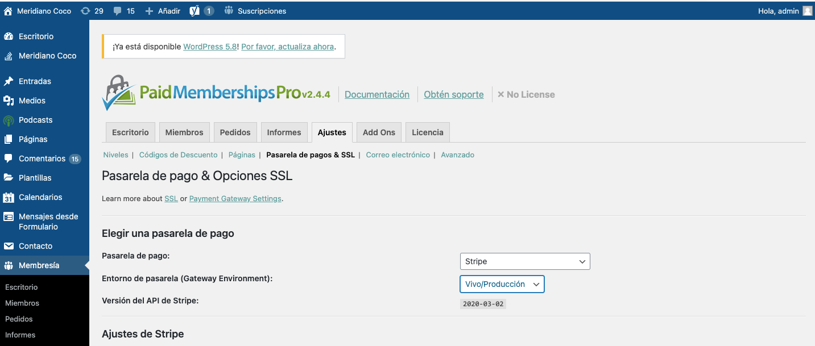Click the Calendarios calendar icon

(x=9, y=197)
